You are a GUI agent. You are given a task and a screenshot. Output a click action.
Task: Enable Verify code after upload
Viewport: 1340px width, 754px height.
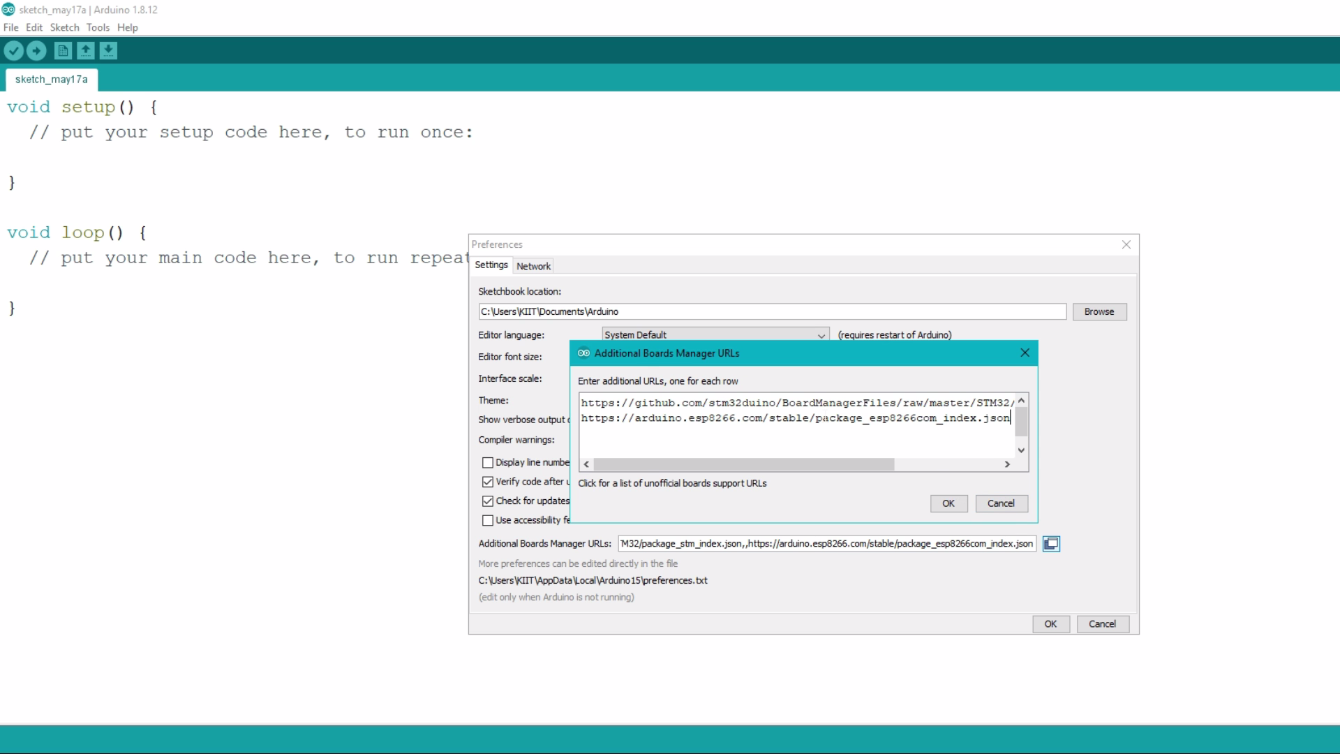[489, 482]
